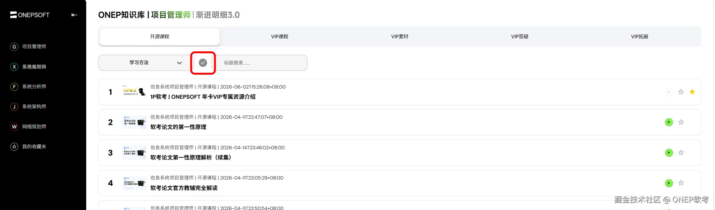Click the star circle icon for 我的收藏夹
Viewport: 715px width, 210px height.
click(14, 147)
